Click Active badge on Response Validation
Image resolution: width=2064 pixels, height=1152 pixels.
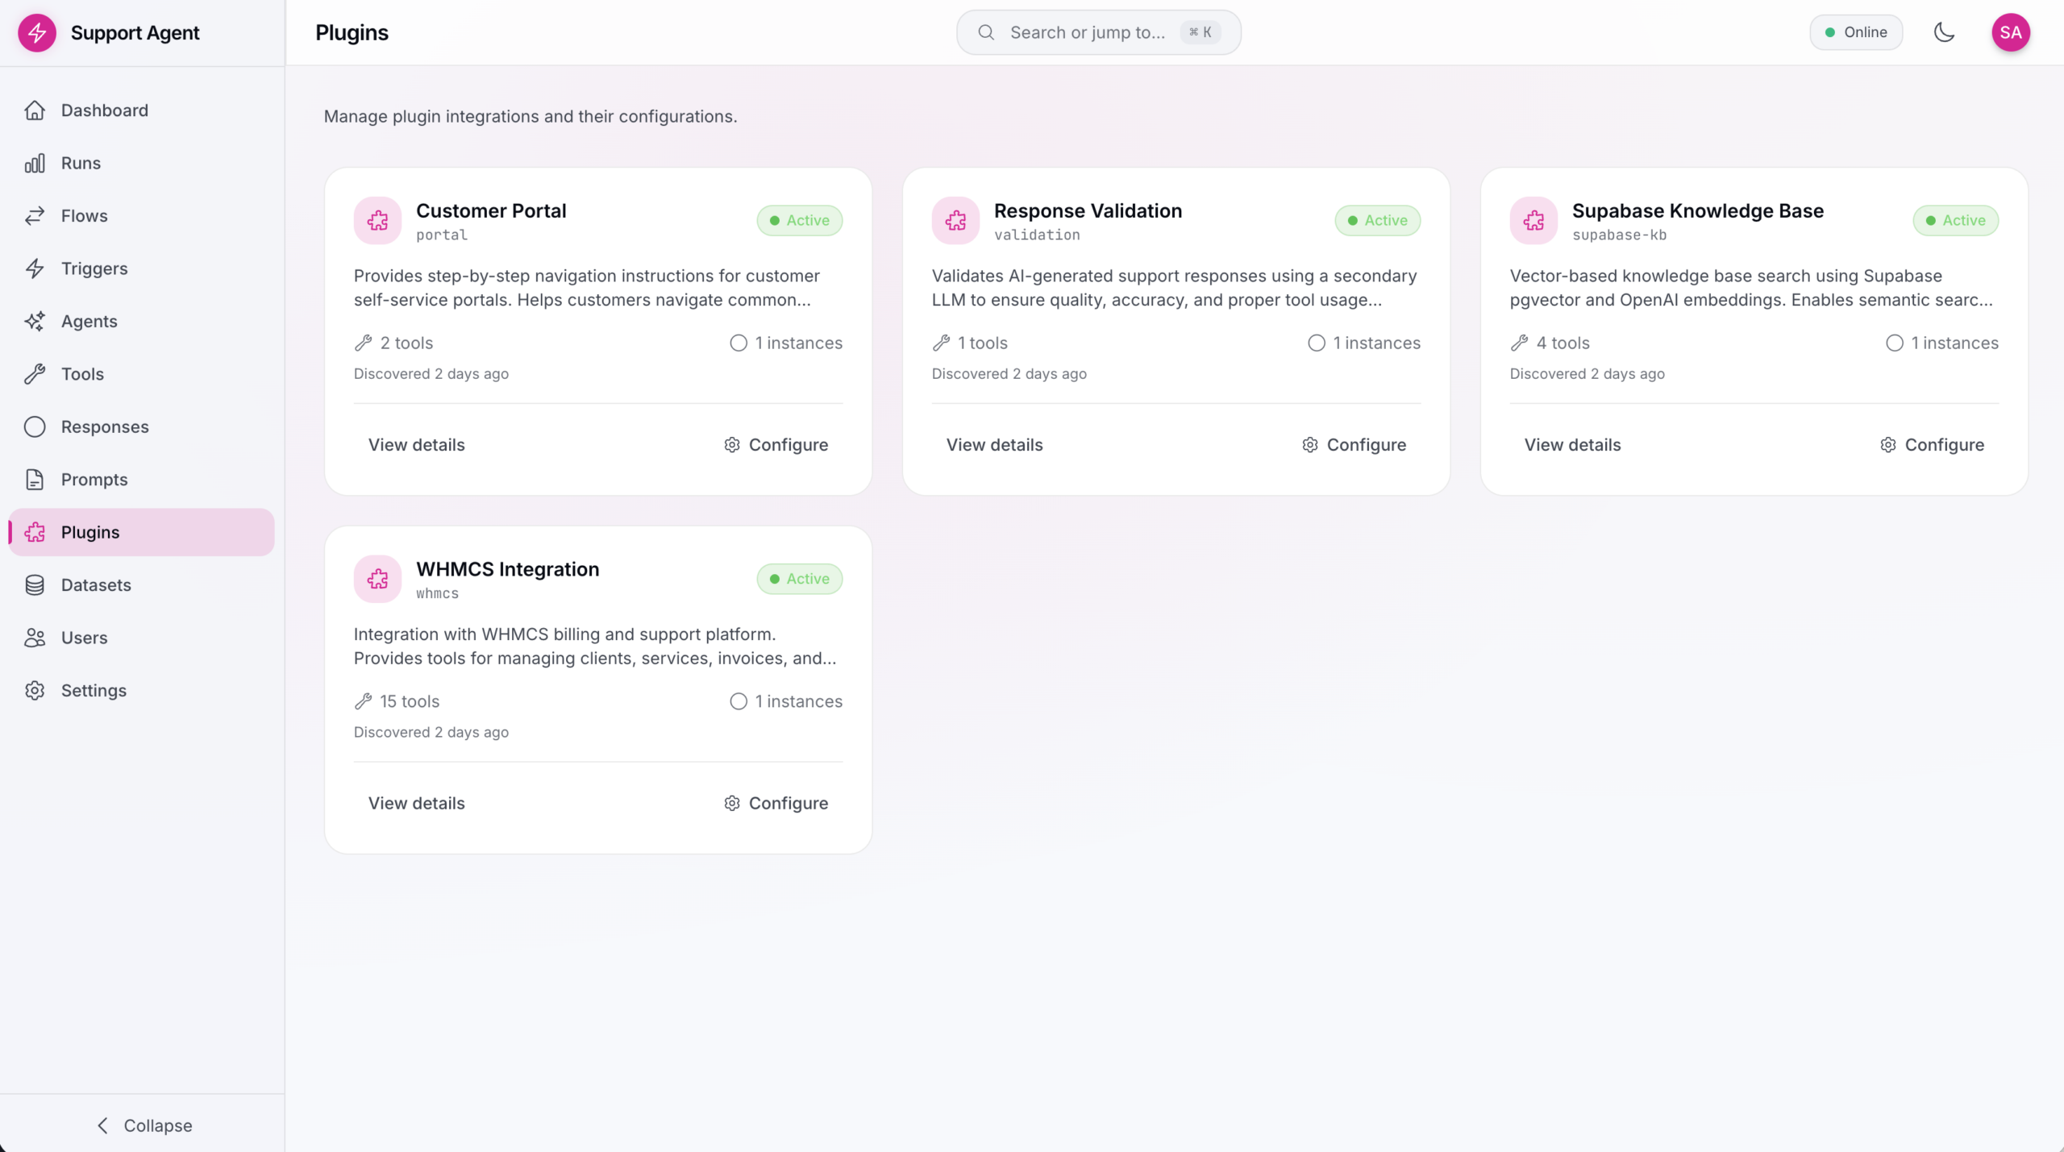[x=1378, y=220]
